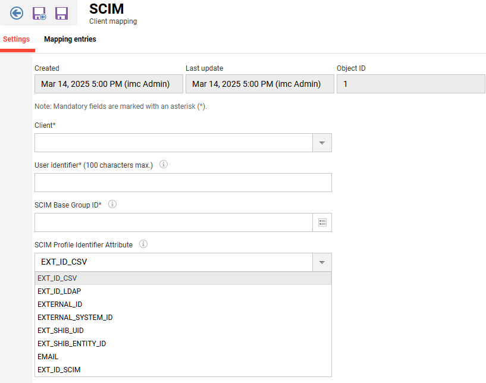The image size is (486, 383).
Task: Click info icon beside User identifier
Action: click(164, 164)
